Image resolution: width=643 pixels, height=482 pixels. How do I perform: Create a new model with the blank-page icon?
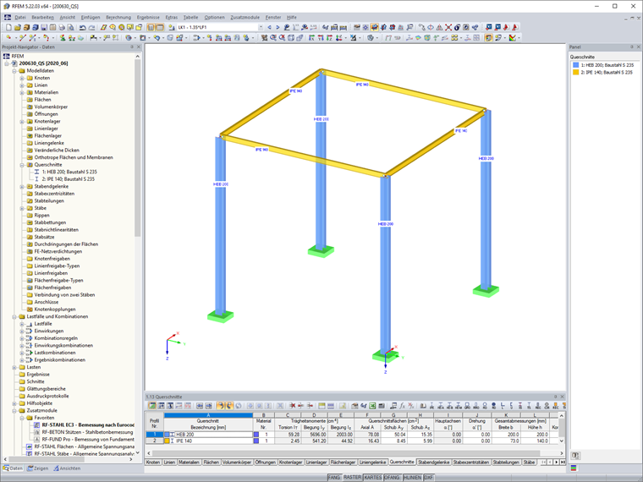8,27
